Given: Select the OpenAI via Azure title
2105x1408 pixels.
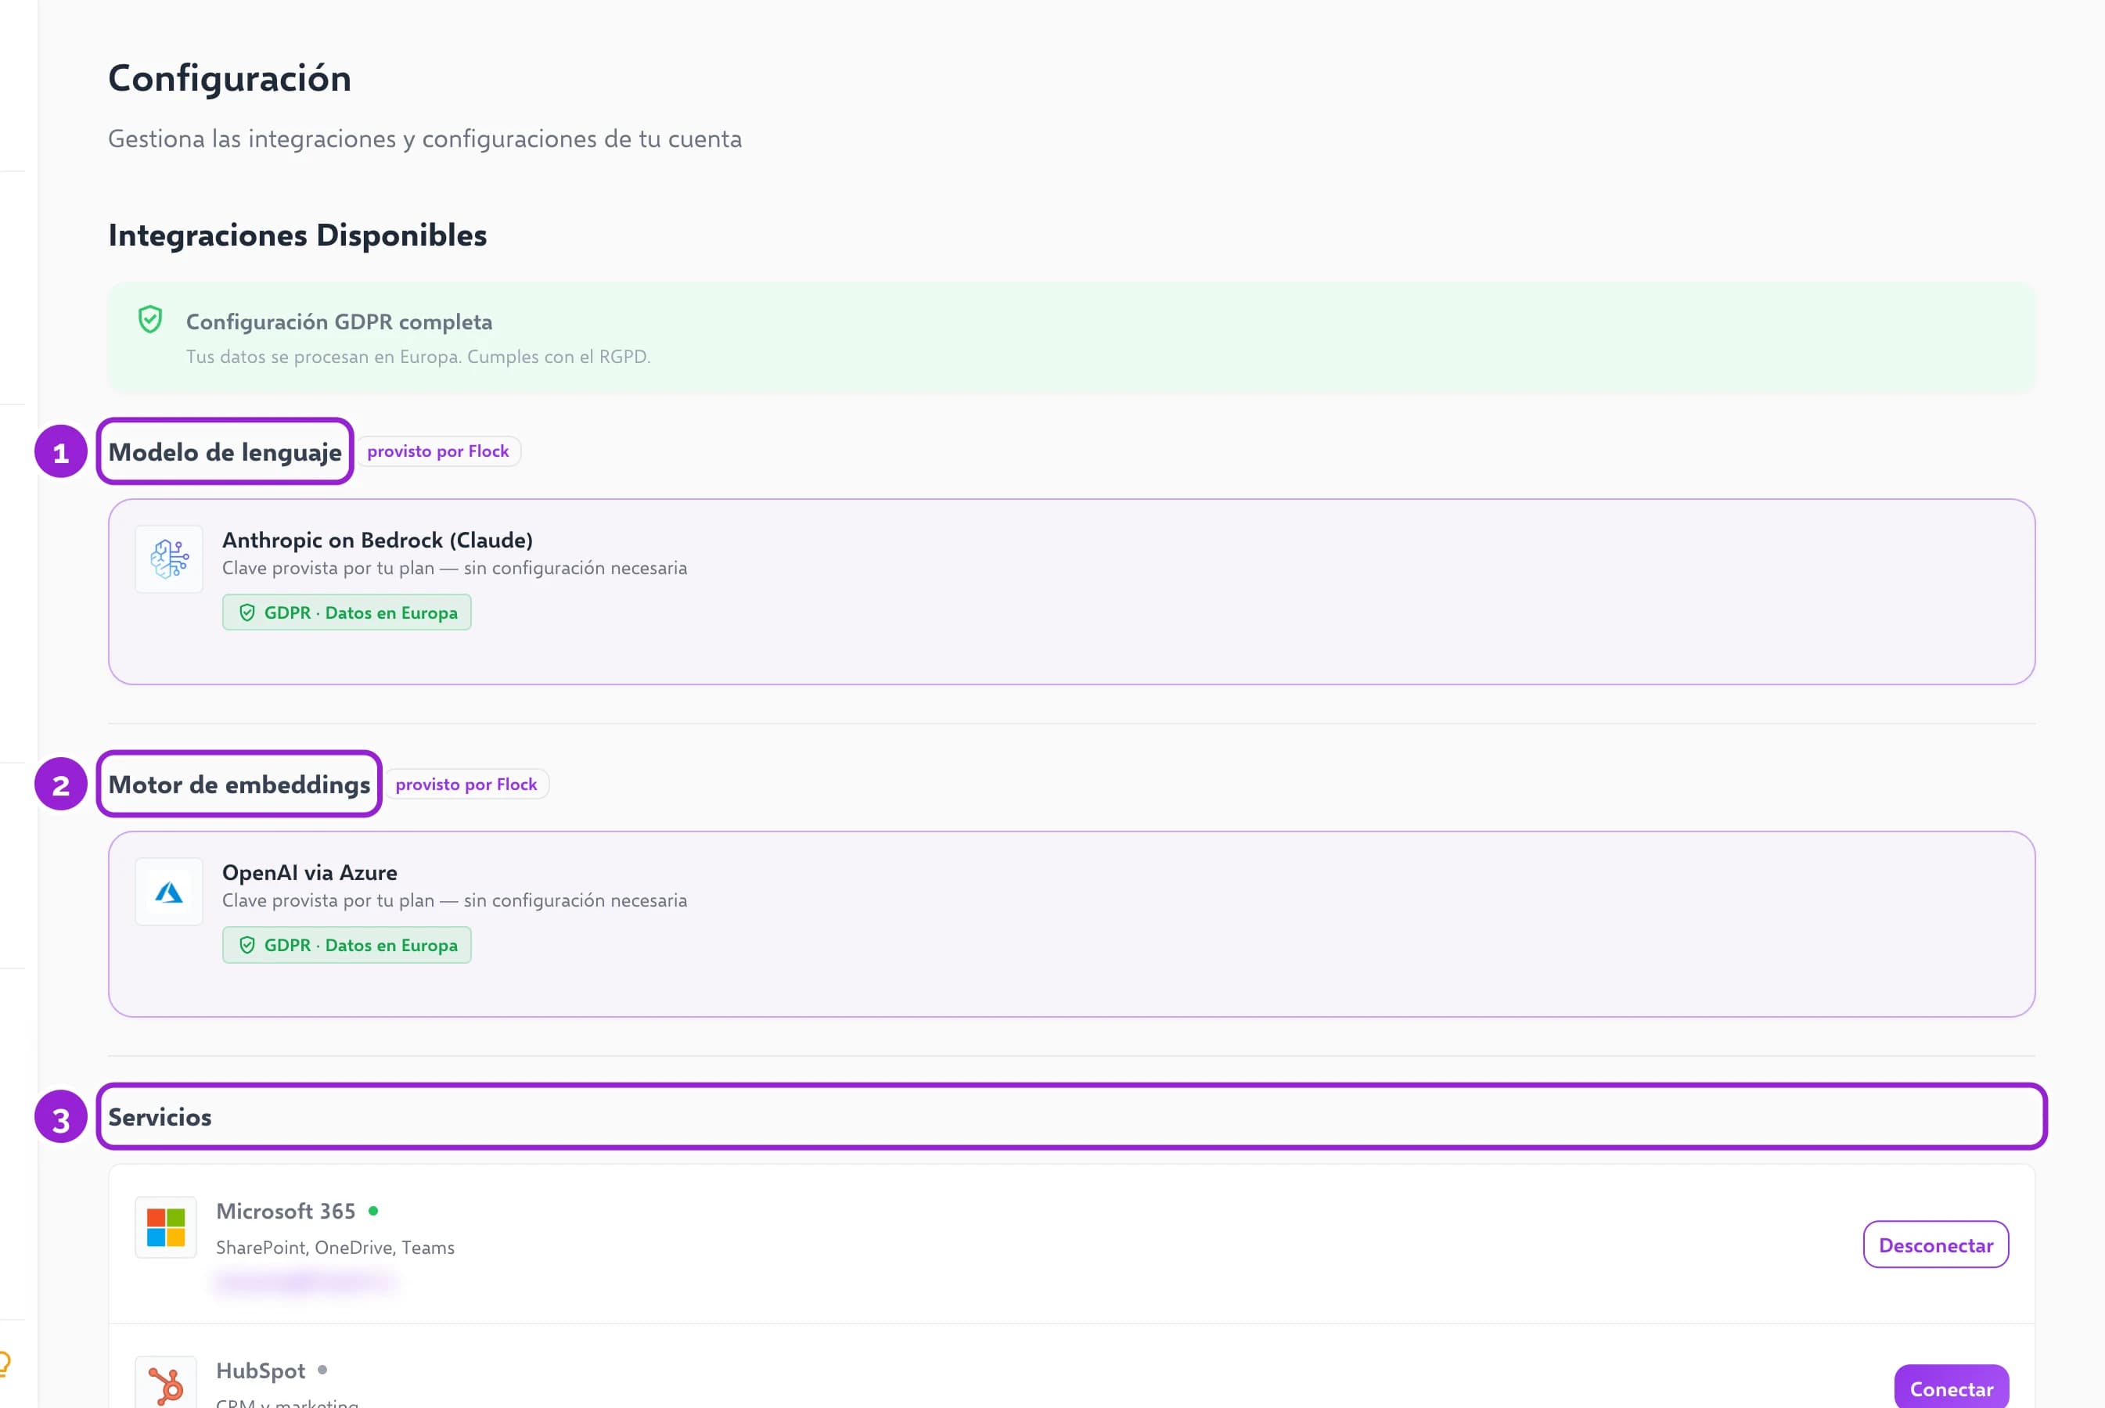Looking at the screenshot, I should [x=310, y=872].
